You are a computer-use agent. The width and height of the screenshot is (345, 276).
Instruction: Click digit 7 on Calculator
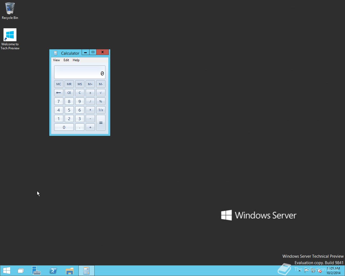pyautogui.click(x=59, y=101)
